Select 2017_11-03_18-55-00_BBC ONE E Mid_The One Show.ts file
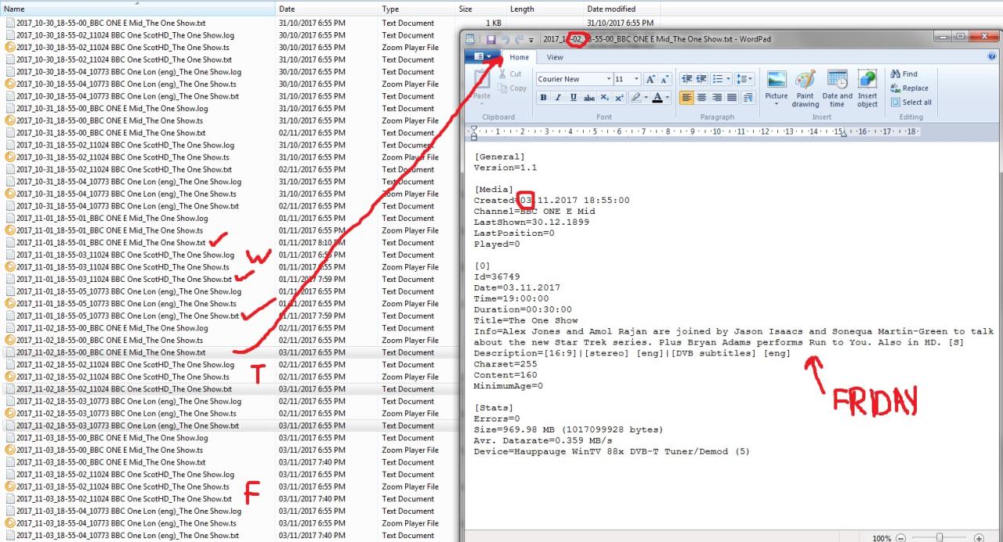Viewport: 1003px width, 542px height. (x=109, y=450)
